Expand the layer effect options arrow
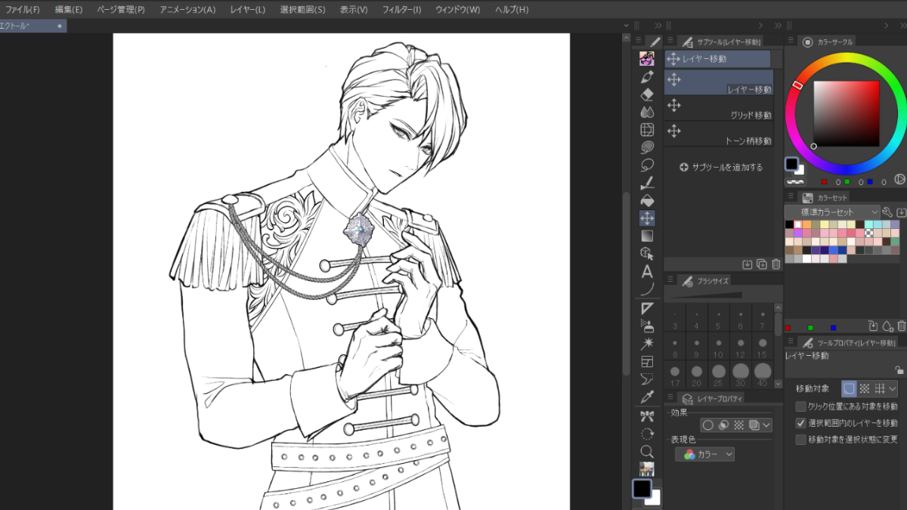907x510 pixels. point(766,425)
